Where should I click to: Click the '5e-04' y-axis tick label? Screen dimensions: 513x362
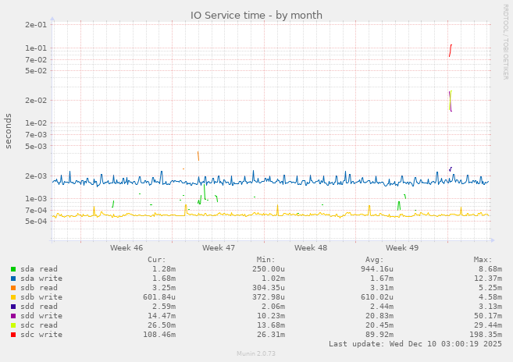click(36, 222)
